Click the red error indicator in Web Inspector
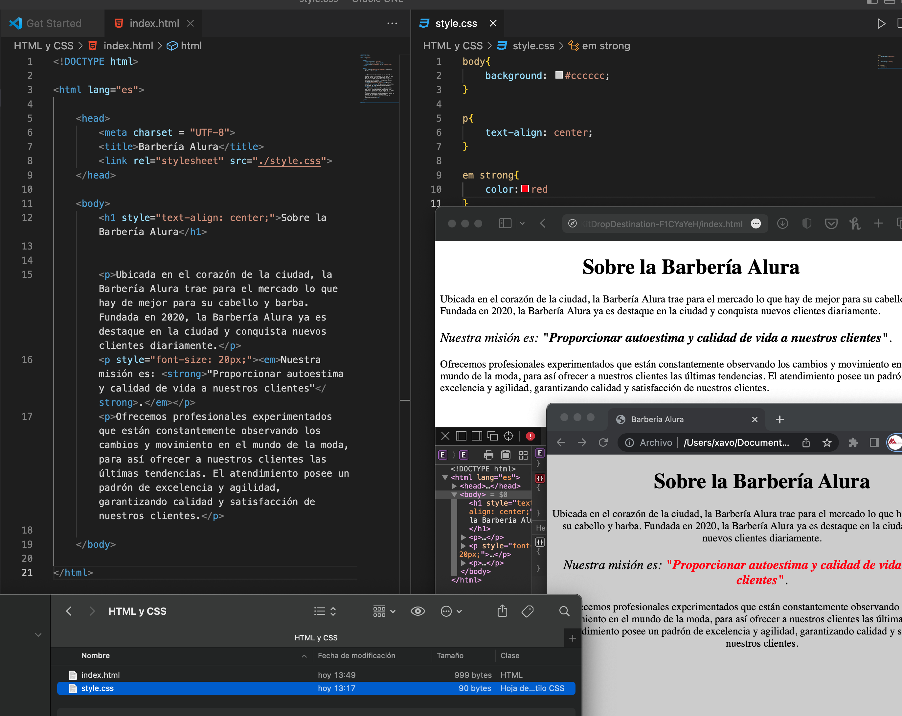Viewport: 902px width, 716px height. [x=530, y=436]
